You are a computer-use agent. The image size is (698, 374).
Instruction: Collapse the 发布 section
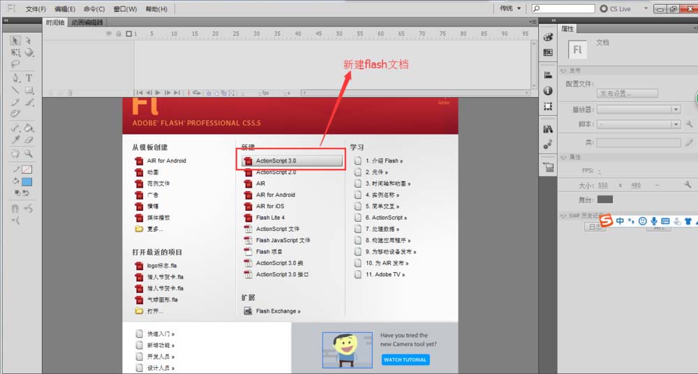tap(563, 70)
